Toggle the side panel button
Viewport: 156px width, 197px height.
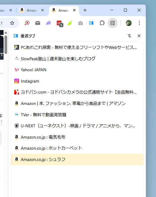pyautogui.click(x=113, y=23)
